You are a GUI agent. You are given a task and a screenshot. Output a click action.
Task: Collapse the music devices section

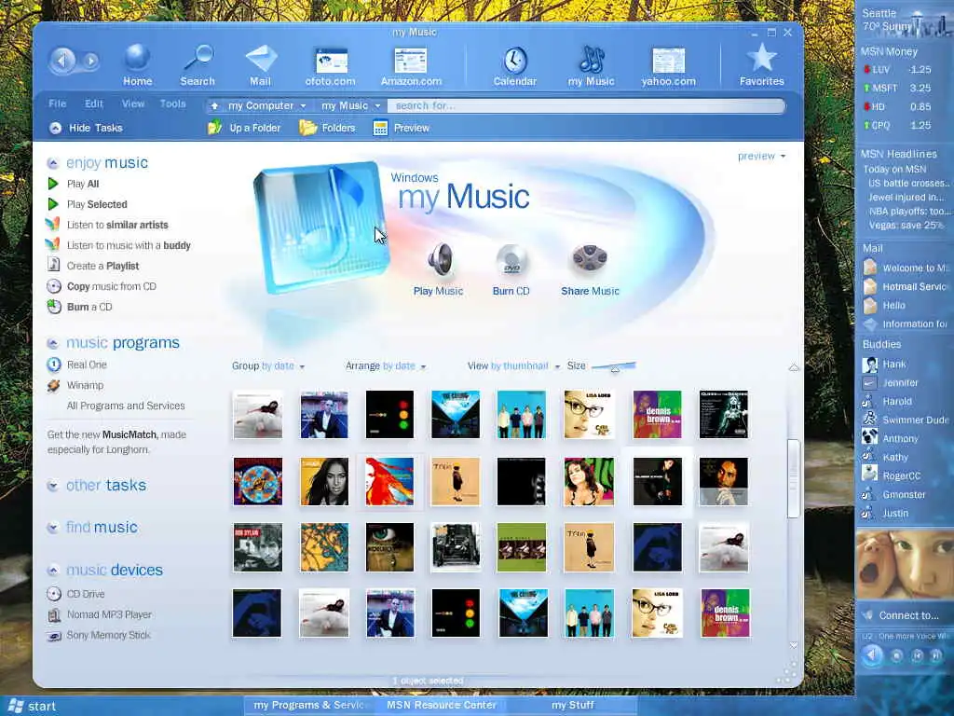pos(53,571)
